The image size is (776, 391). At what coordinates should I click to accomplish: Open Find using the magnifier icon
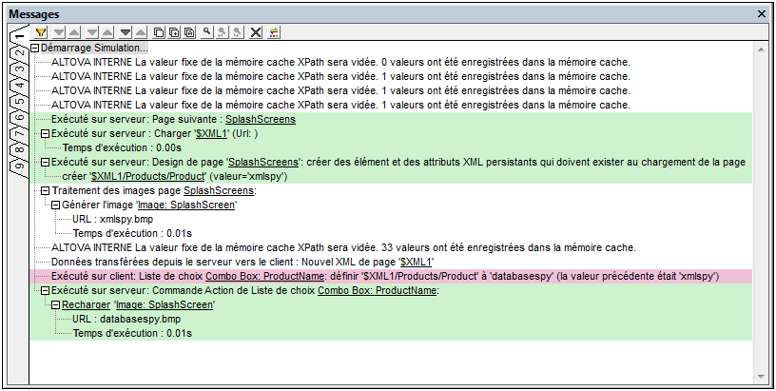click(207, 31)
